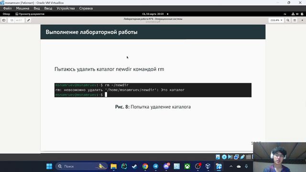Open the clock and calendar in top bar
The width and height of the screenshot is (306, 172).
tap(153, 14)
